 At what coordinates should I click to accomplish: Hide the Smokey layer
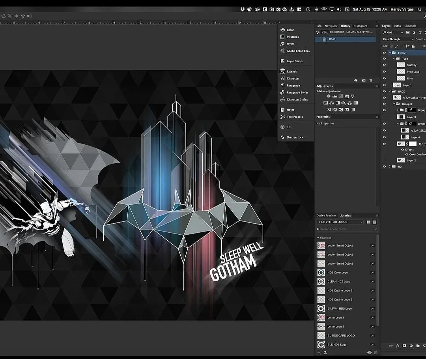point(384,65)
